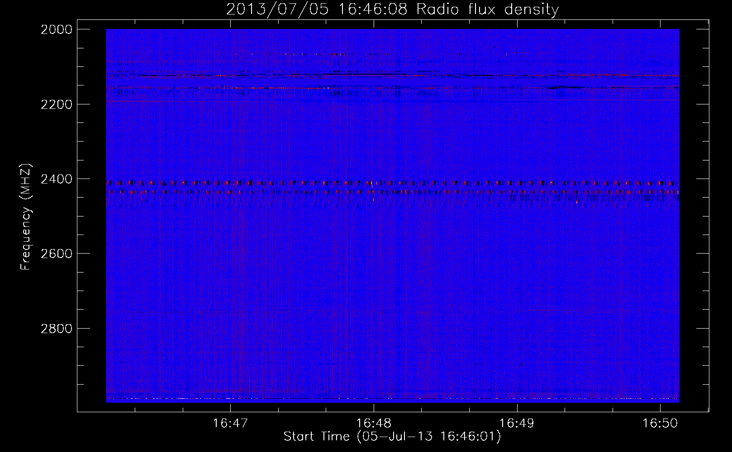The image size is (732, 452).
Task: Click the 16:49 time tick label
Action: coord(517,423)
